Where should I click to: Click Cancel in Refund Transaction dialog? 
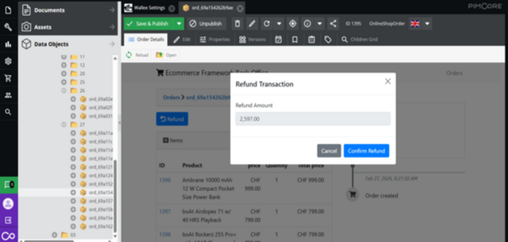point(329,151)
